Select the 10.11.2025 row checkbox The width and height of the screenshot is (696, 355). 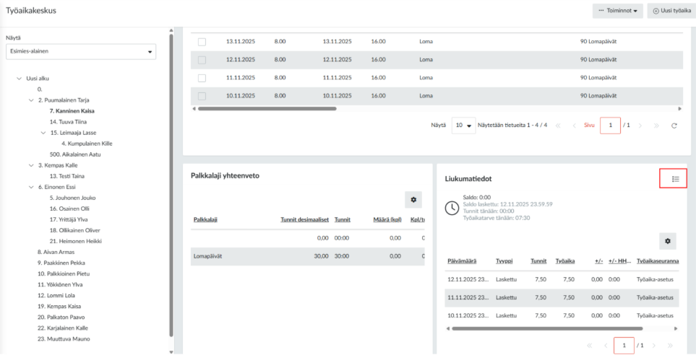202,96
